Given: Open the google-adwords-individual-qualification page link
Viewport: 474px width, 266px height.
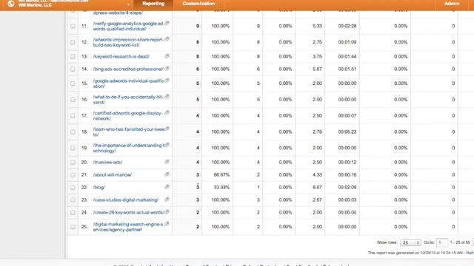Looking at the screenshot, I should 128,83.
